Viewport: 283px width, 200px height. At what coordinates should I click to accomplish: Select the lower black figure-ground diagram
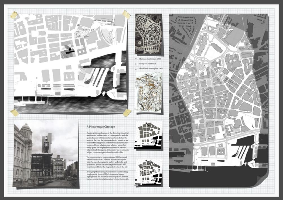coord(149,172)
